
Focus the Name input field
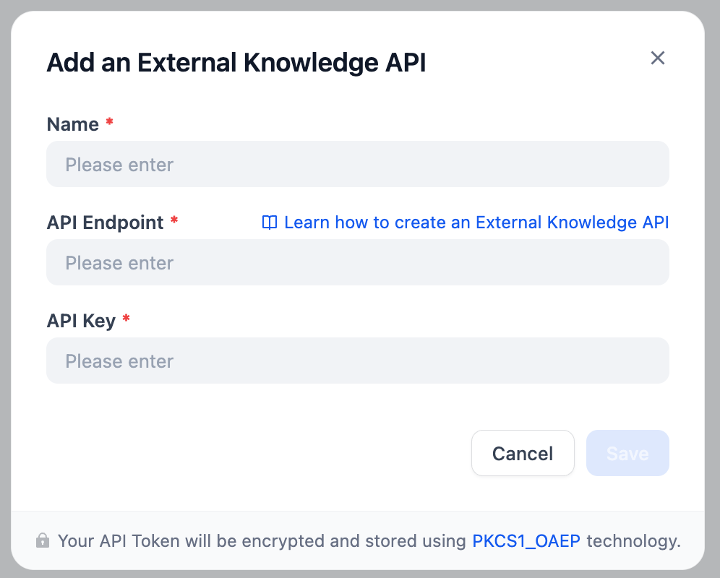(x=357, y=165)
